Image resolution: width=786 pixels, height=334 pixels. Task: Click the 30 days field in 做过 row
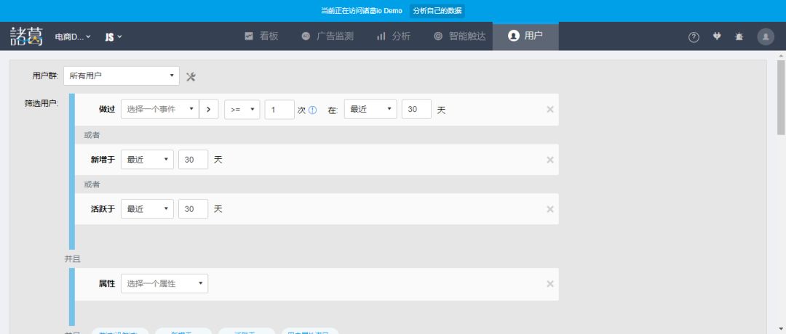click(x=416, y=109)
